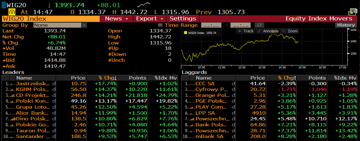Click the bar chart icon beside PLAY Com
360x141 pixels.
pos(192,107)
